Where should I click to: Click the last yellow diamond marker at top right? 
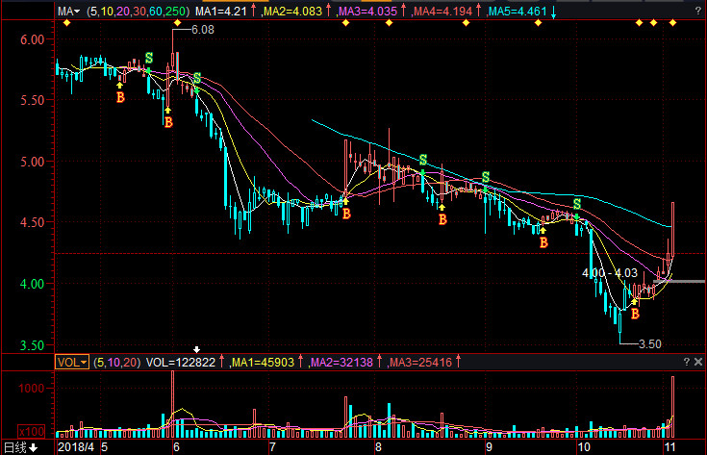(670, 23)
